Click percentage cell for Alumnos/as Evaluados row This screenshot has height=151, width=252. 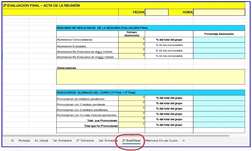pyautogui.click(x=219, y=45)
